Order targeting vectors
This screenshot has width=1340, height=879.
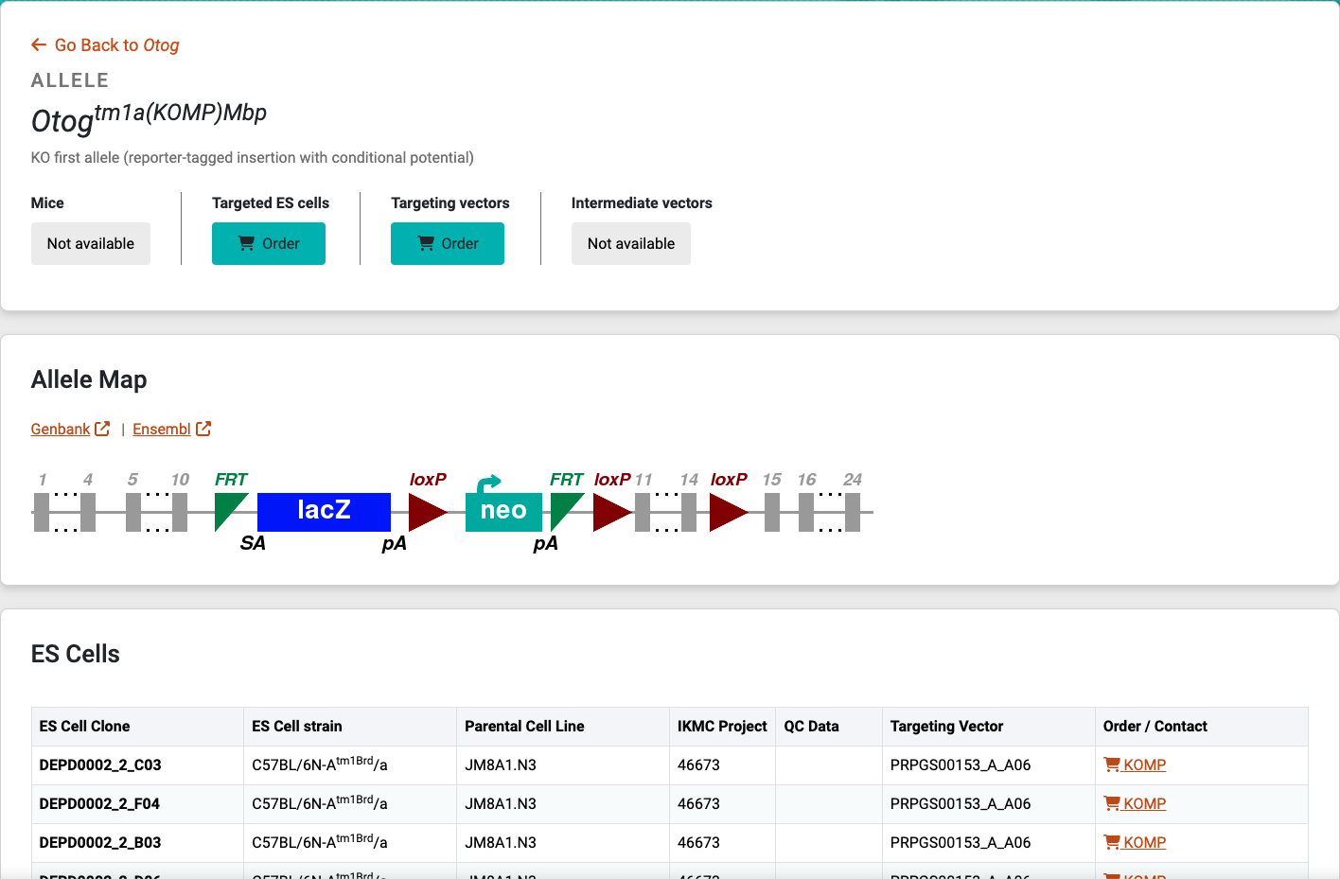pos(448,243)
